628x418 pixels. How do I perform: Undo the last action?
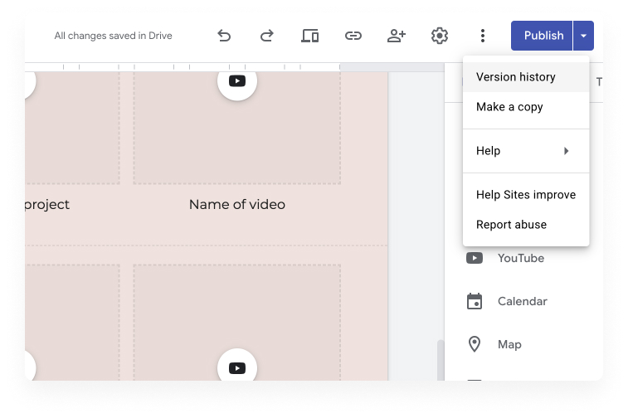click(224, 36)
